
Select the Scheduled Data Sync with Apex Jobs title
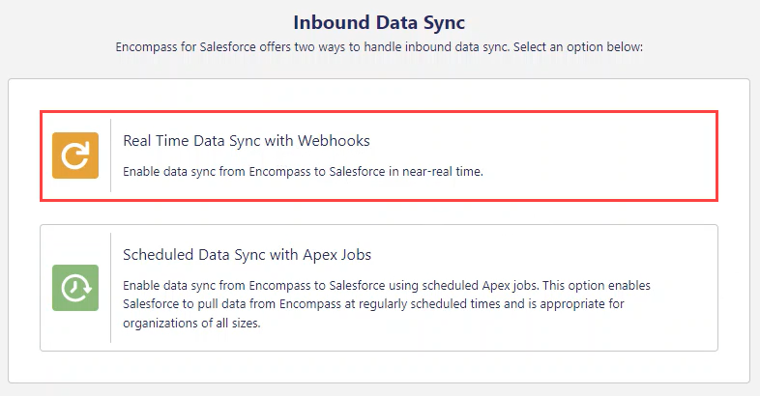(x=247, y=255)
